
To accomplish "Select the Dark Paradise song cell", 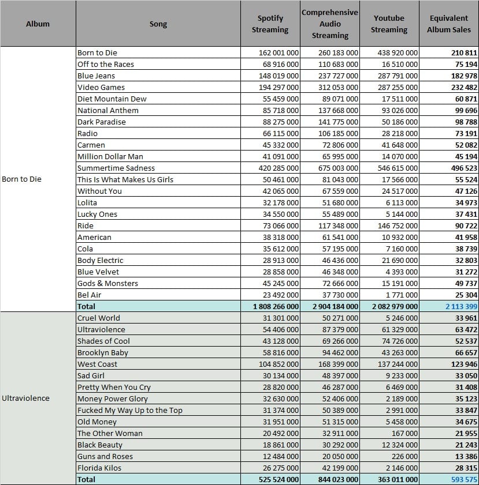I will [x=158, y=122].
